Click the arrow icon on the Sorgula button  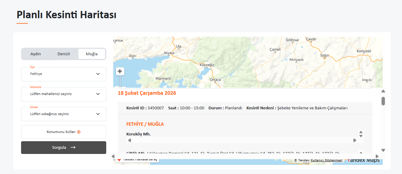[x=73, y=148]
